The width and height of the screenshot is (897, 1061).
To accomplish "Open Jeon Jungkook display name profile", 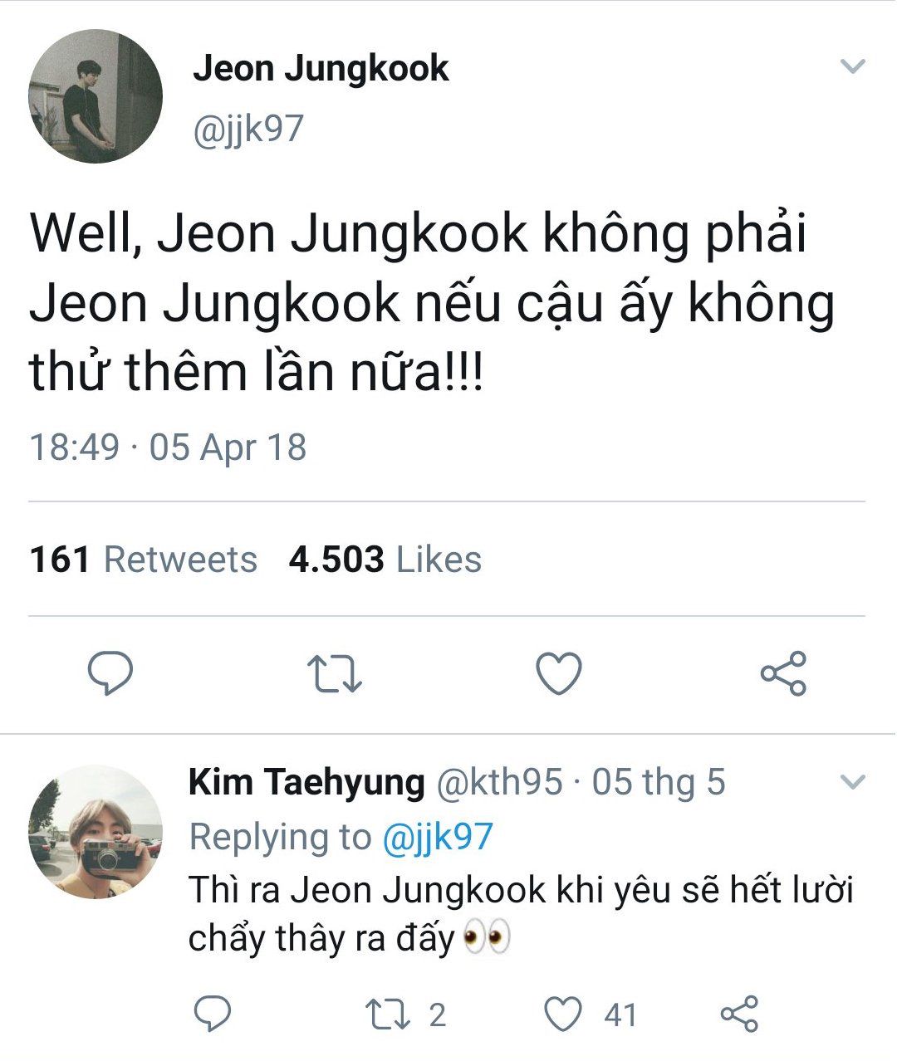I will point(321,68).
